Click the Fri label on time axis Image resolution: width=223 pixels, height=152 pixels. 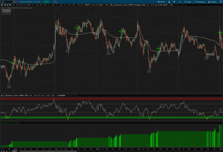[x=179, y=149]
